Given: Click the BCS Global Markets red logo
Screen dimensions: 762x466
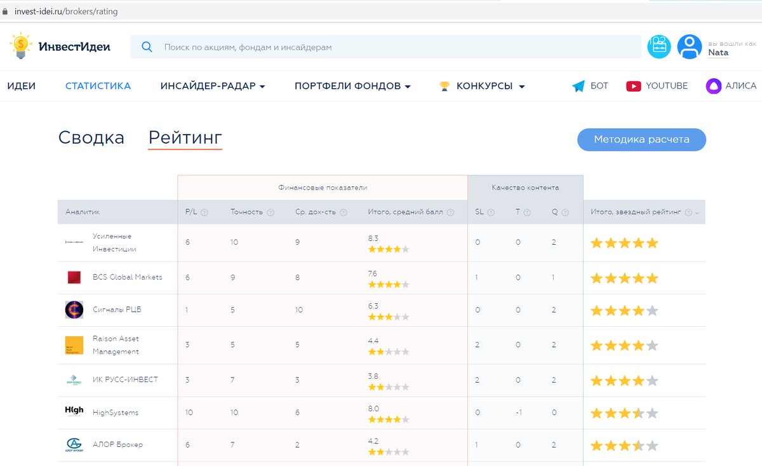Looking at the screenshot, I should 74,277.
